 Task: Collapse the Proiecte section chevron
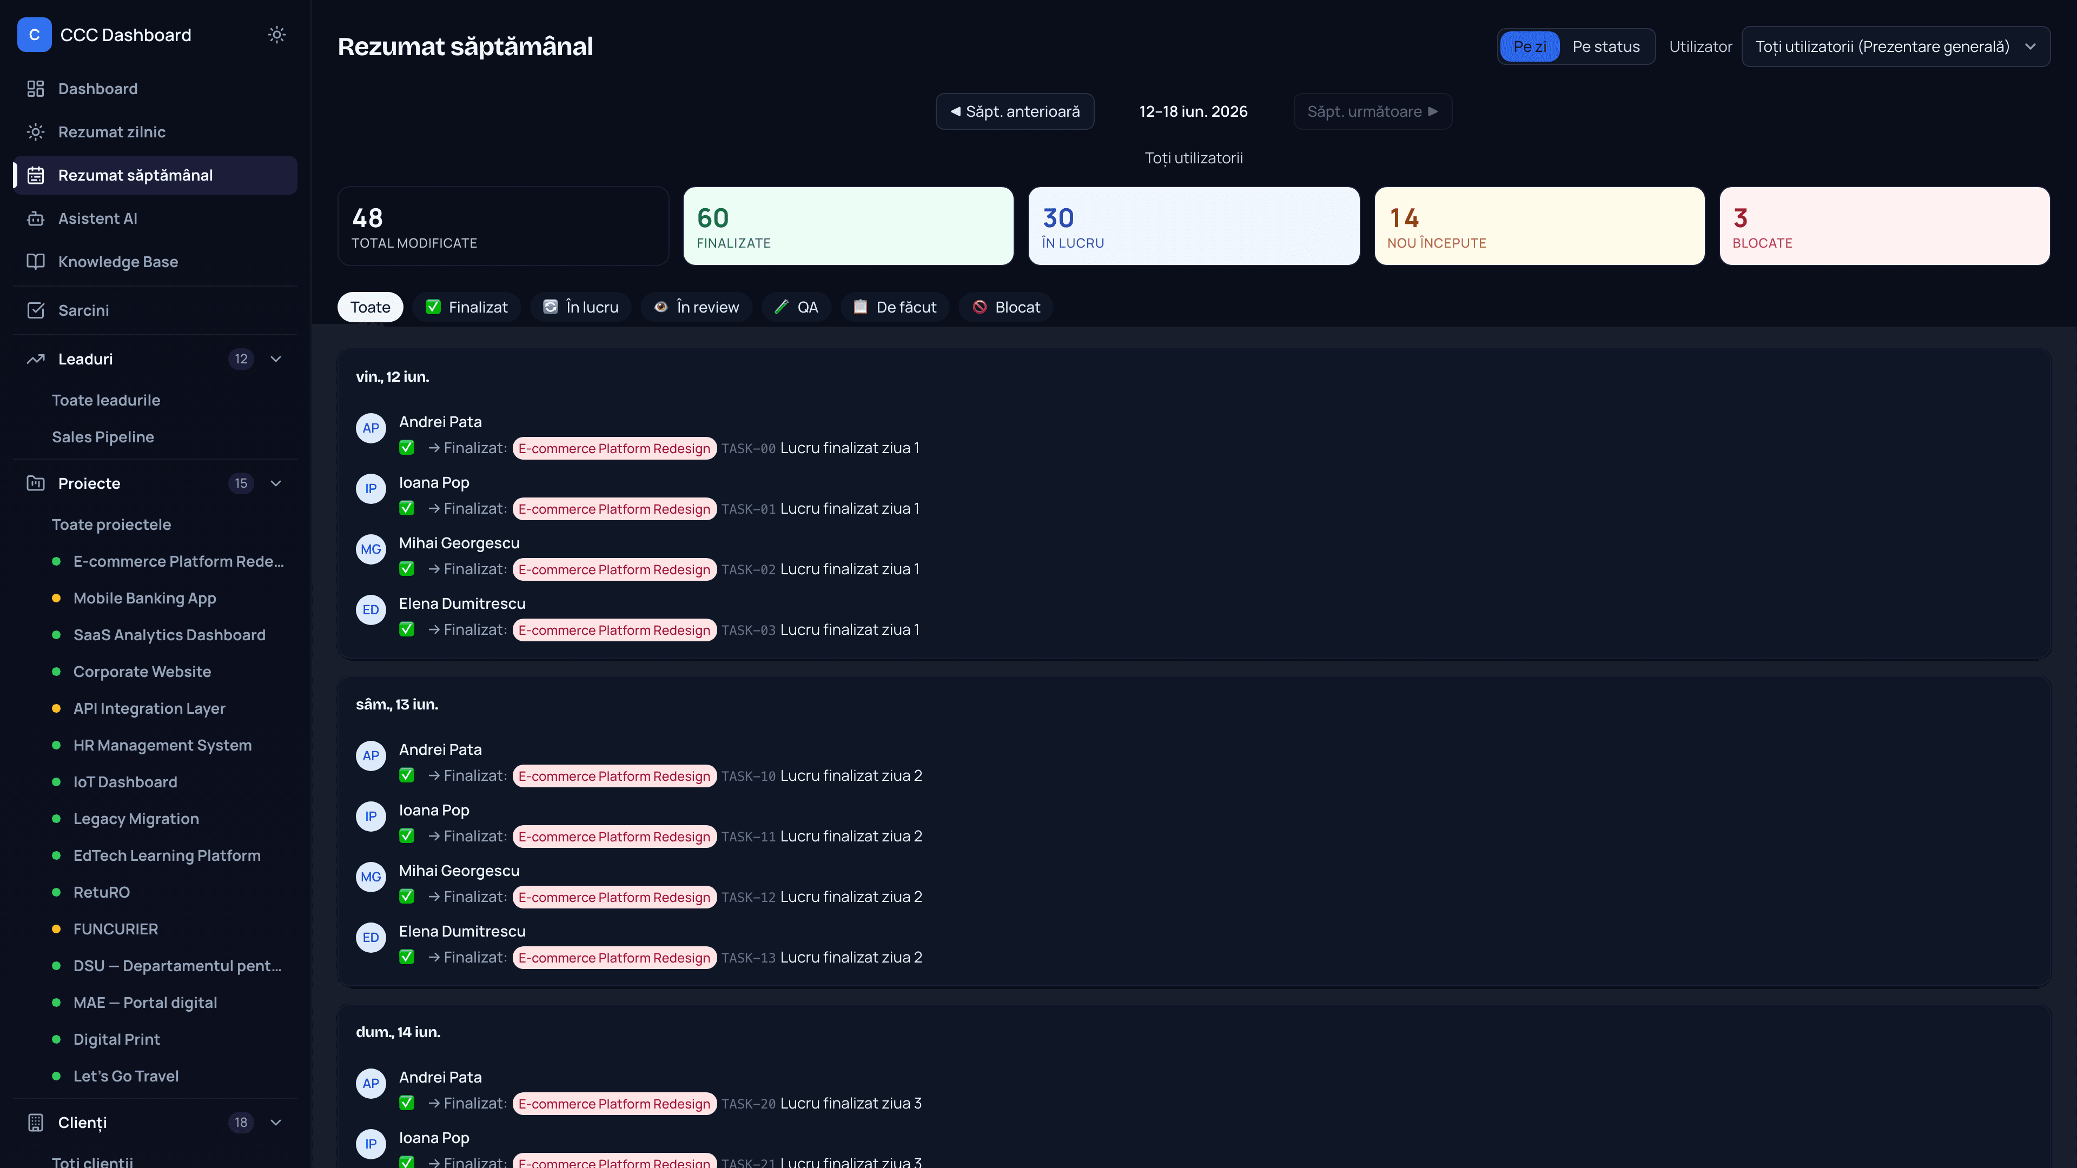click(276, 483)
